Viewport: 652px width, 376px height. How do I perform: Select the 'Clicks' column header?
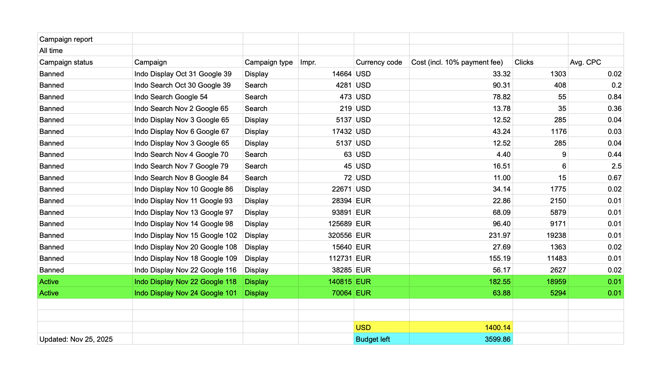pyautogui.click(x=540, y=62)
